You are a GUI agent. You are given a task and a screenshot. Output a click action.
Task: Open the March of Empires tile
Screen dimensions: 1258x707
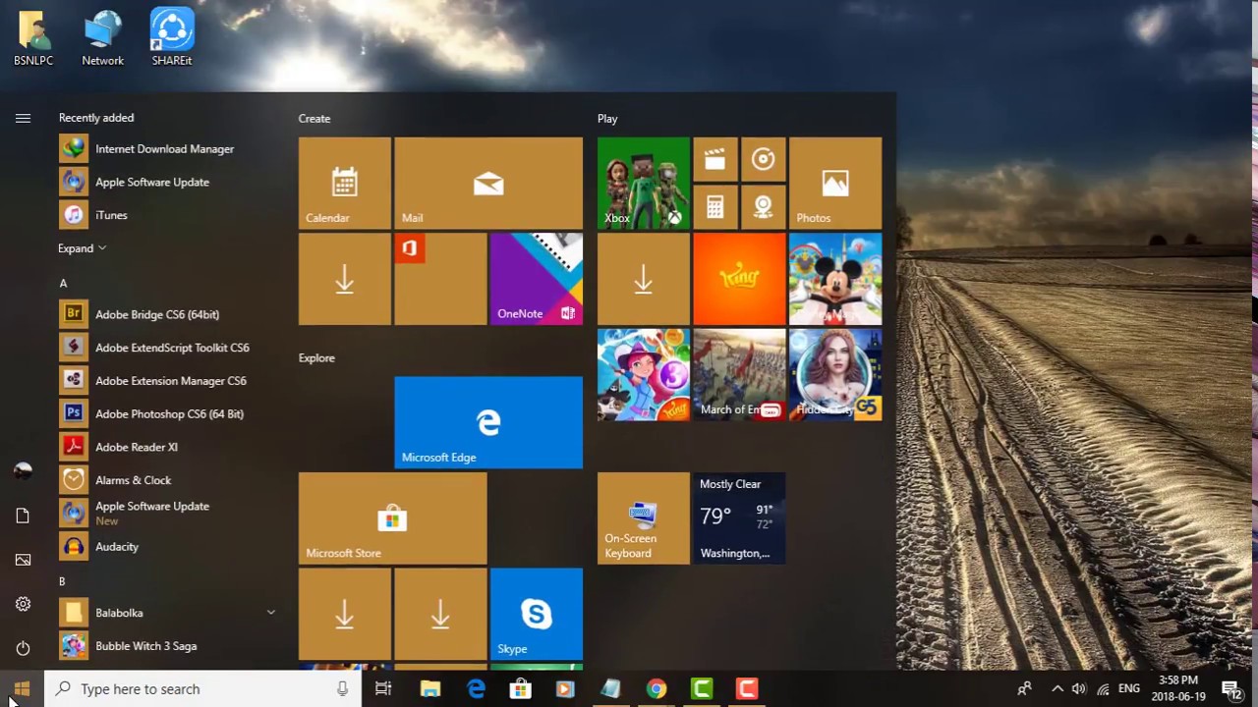point(739,374)
